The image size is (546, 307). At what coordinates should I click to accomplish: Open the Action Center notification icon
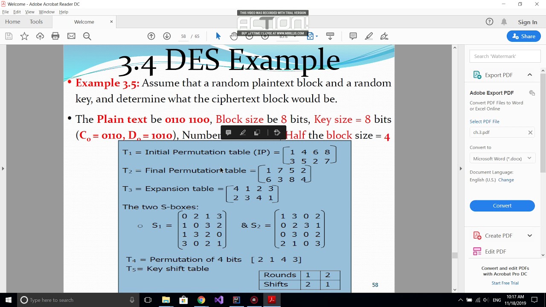coord(534,300)
